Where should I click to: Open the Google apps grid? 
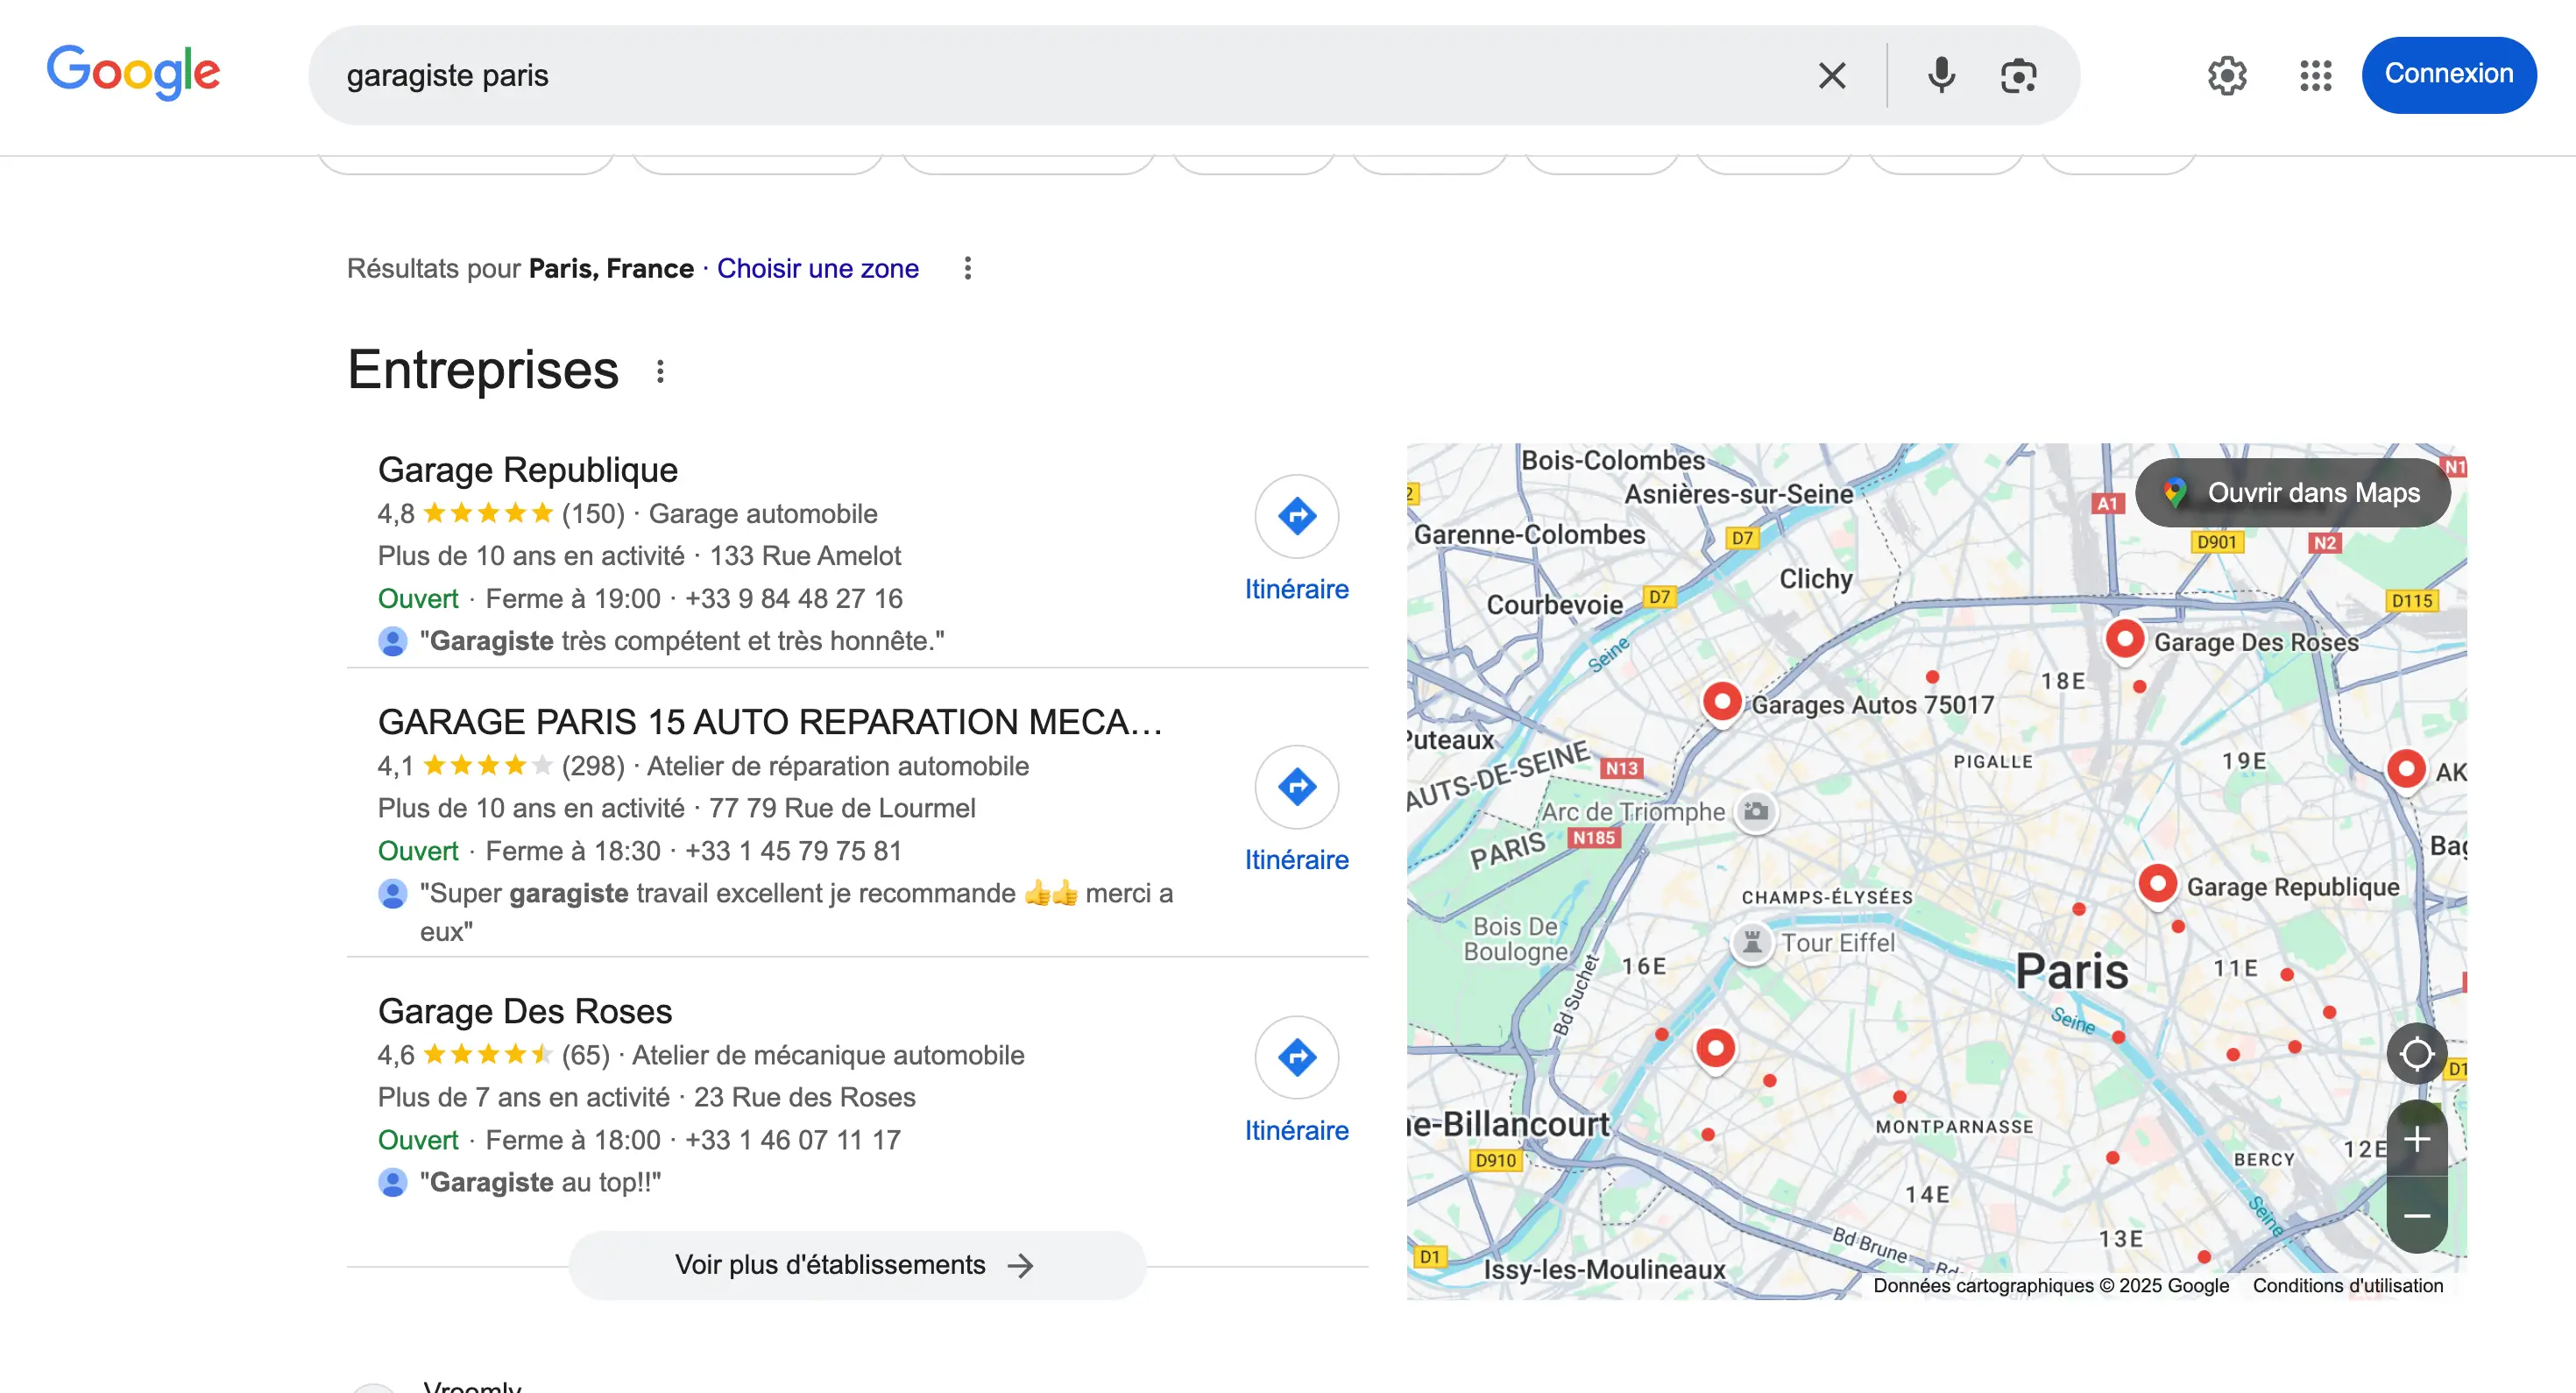[x=2315, y=75]
